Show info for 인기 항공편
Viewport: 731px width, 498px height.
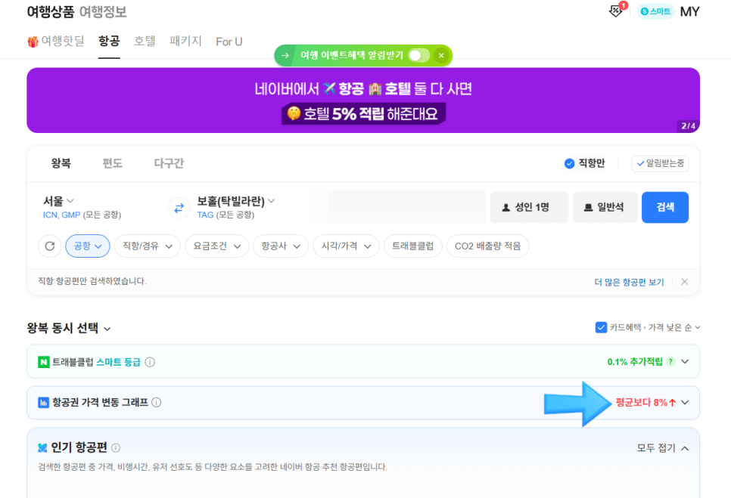click(x=116, y=447)
